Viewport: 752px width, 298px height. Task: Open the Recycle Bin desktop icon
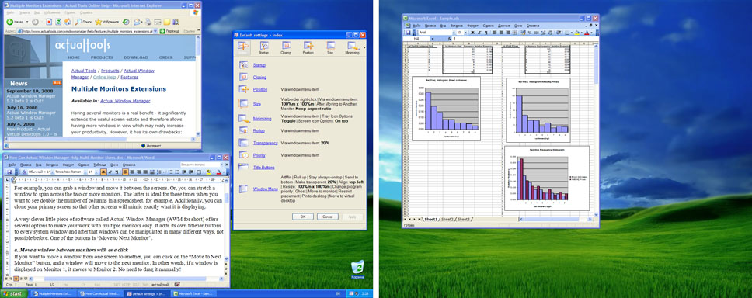pos(357,270)
